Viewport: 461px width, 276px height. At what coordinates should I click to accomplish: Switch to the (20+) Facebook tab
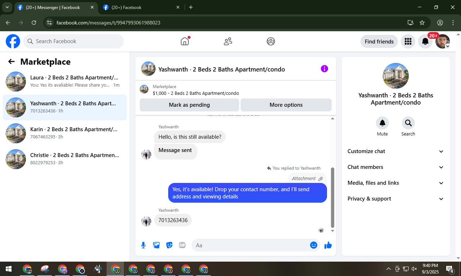click(x=142, y=8)
